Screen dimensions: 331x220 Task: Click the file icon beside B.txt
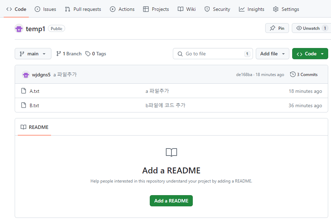[x=24, y=105]
